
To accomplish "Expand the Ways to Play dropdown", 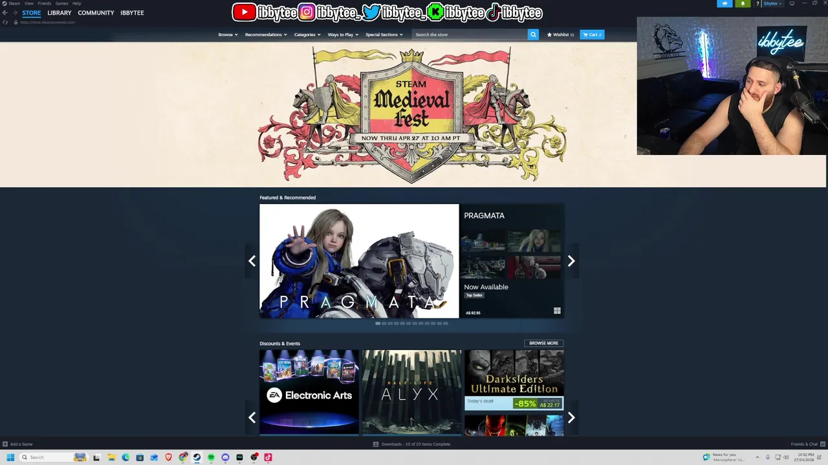I will [343, 34].
